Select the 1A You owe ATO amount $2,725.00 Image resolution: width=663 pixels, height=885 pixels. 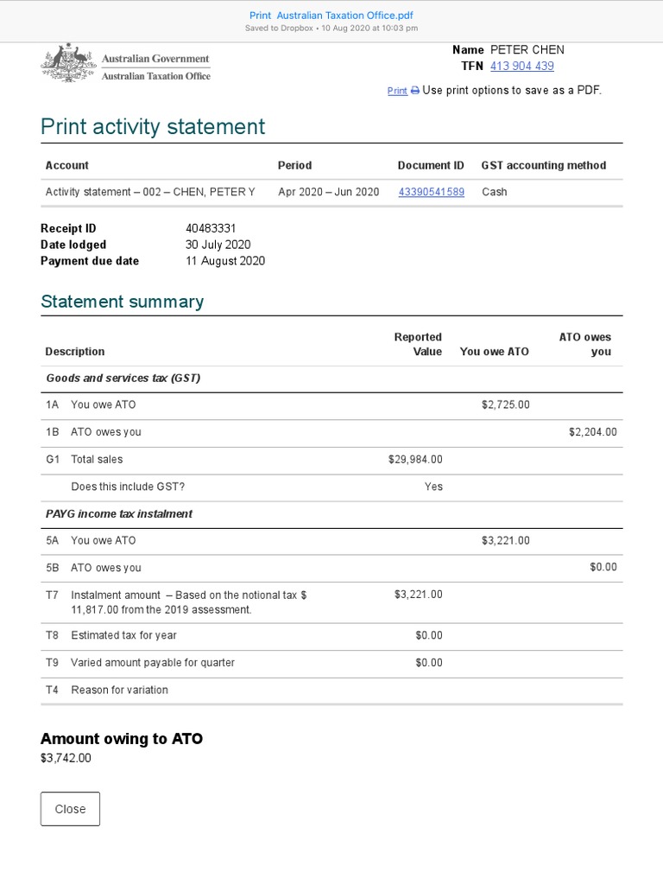(x=505, y=404)
